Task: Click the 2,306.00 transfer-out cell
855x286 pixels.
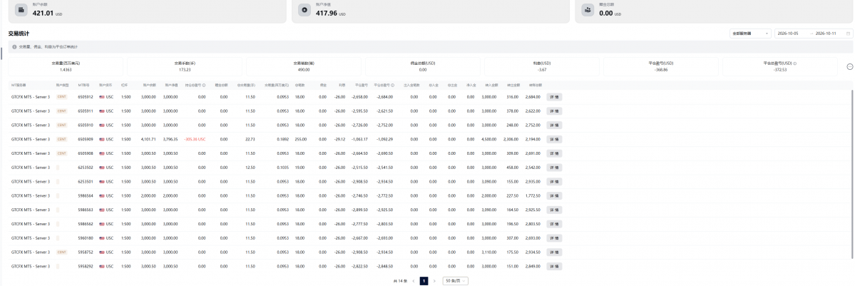Action: click(x=510, y=139)
